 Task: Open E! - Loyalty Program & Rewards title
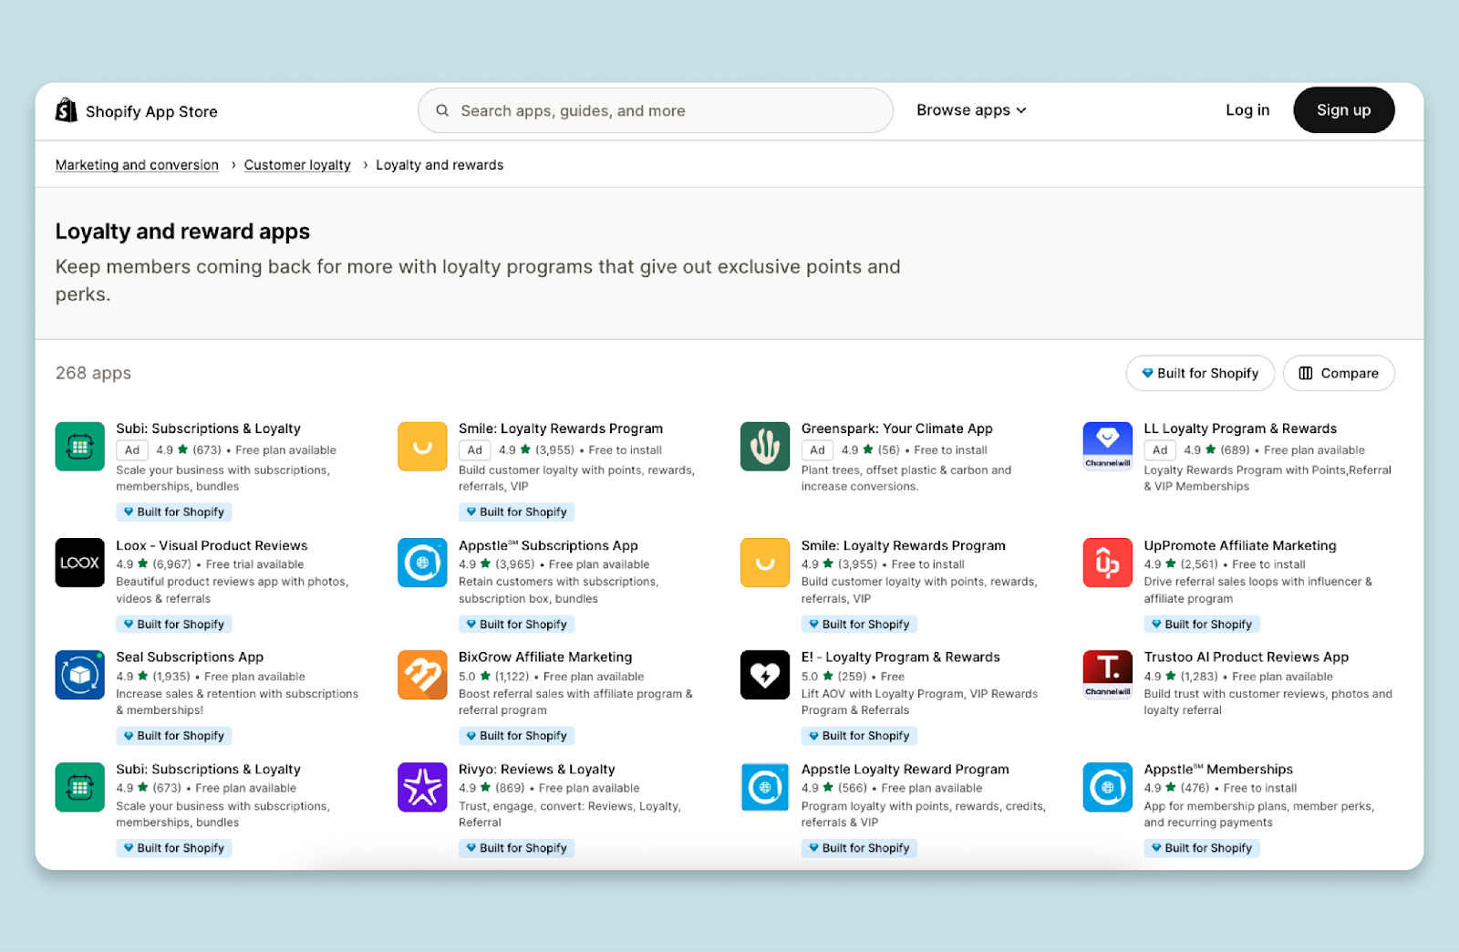click(900, 657)
